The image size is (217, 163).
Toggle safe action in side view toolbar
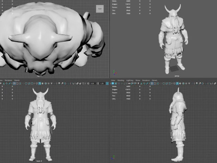point(167,83)
